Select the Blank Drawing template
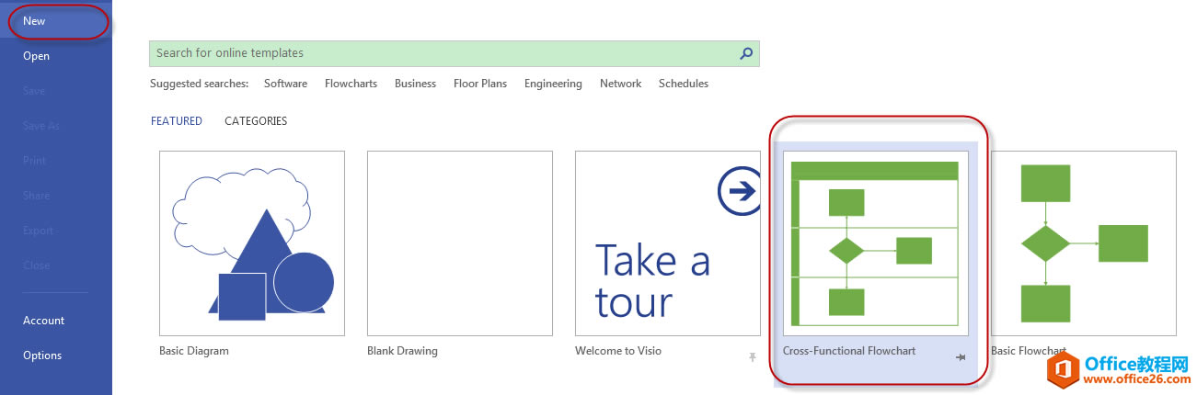The width and height of the screenshot is (1197, 395). pos(460,243)
